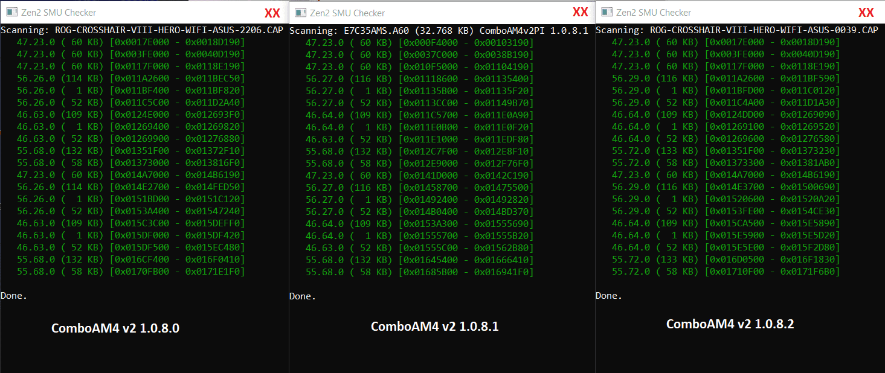This screenshot has height=373, width=885.
Task: Select 47.23.0 row ending 0x0142C190 in E7C35AMS.A60 window
Action: (x=420, y=176)
